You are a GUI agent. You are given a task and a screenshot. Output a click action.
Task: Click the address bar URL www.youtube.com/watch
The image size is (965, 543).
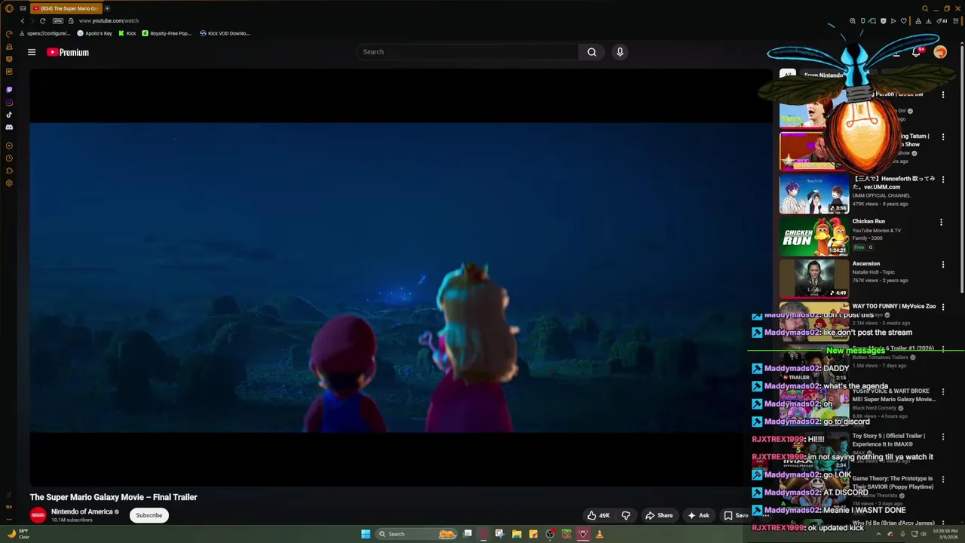pyautogui.click(x=109, y=20)
